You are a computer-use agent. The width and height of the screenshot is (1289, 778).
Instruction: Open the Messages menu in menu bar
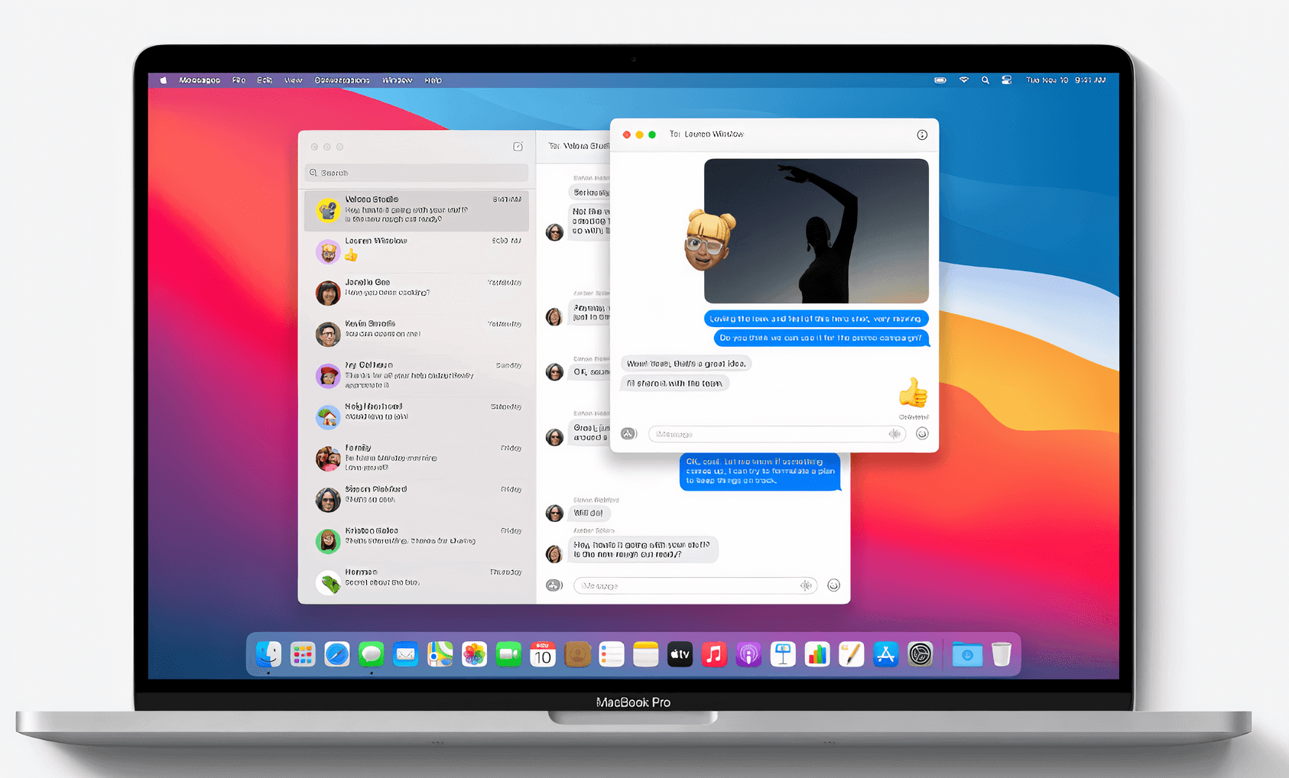pos(200,80)
